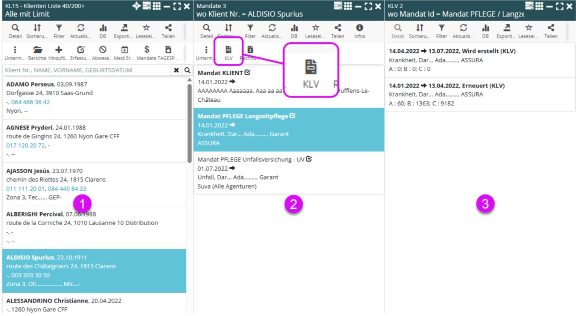
Task: Open KLV in the Mandate panel toolbar
Action: click(x=228, y=52)
